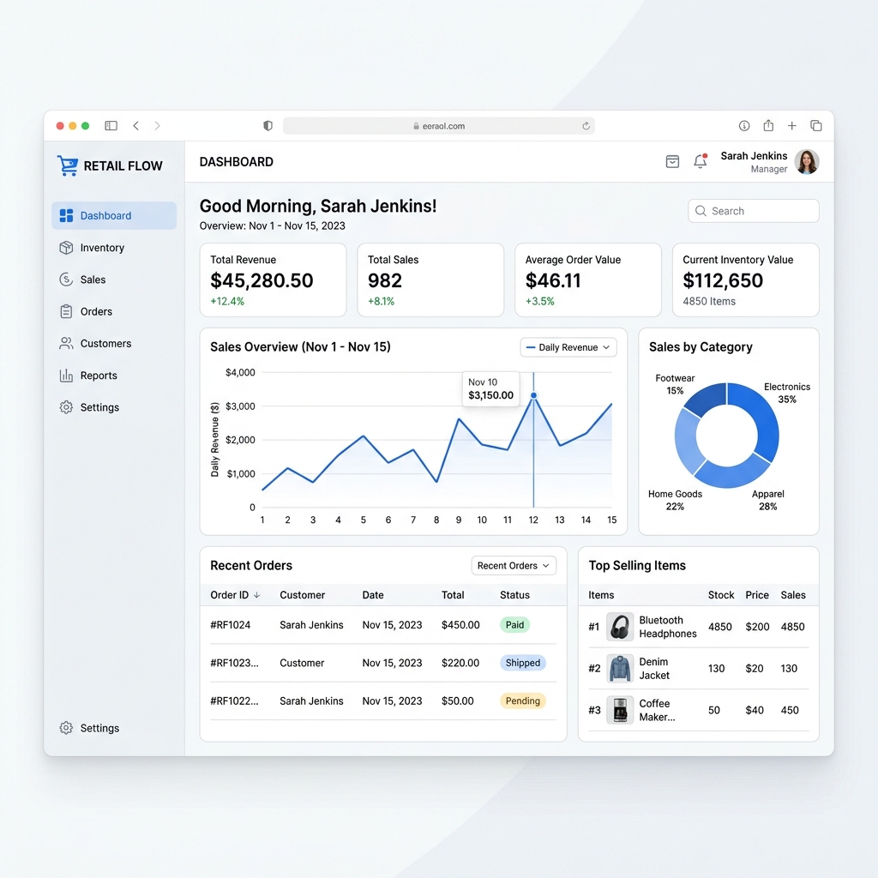Select Dashboard in the sidebar
The image size is (878, 878).
(x=114, y=215)
